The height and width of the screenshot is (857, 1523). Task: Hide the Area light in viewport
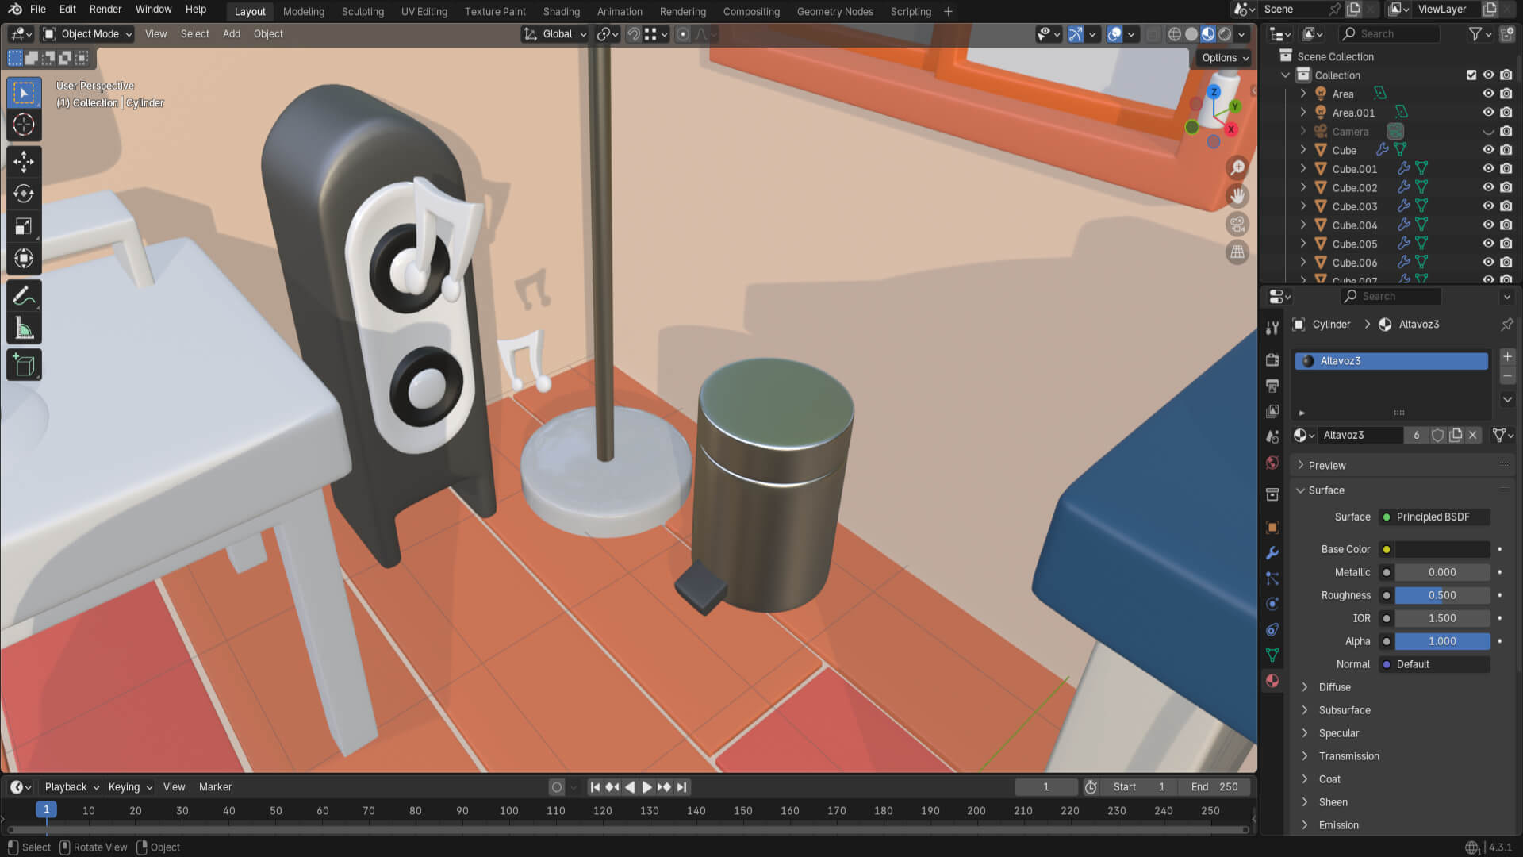1488,94
